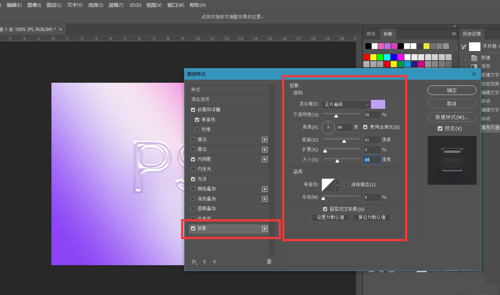Uncheck 斜面和浮雕 effect
This screenshot has height=295, width=500.
coord(193,110)
